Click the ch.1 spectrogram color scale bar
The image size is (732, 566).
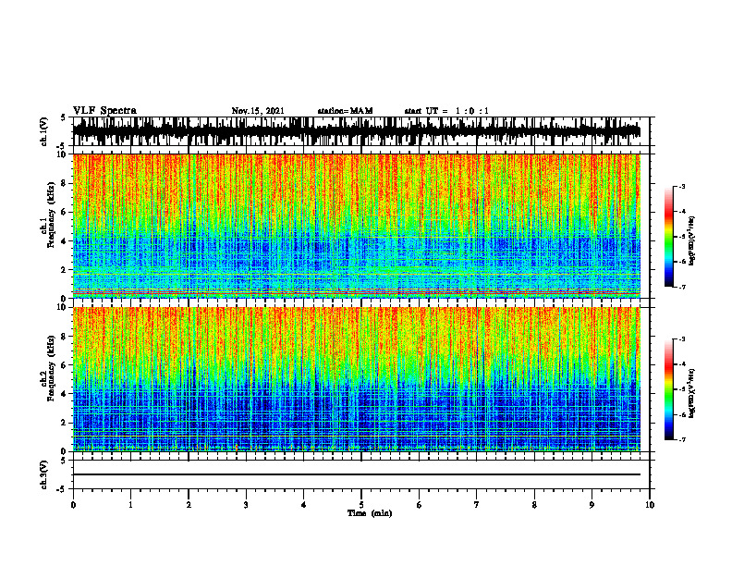668,237
